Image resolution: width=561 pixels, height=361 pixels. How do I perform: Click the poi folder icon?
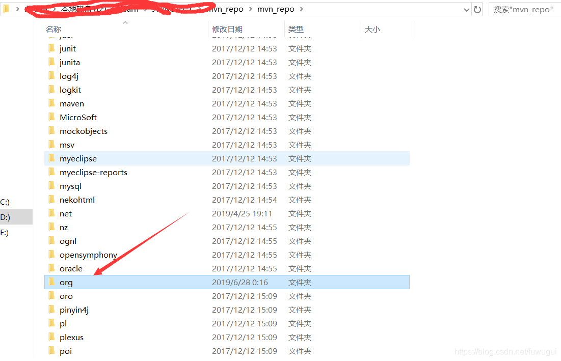pyautogui.click(x=51, y=351)
